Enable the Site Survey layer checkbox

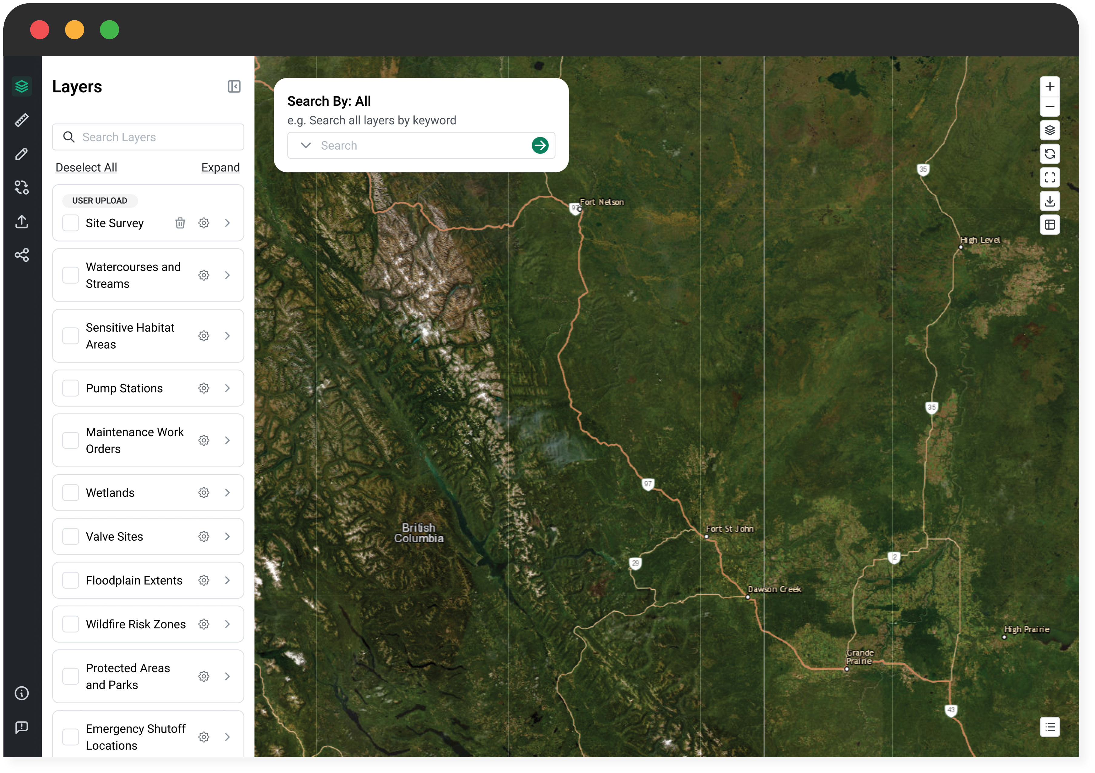tap(71, 223)
